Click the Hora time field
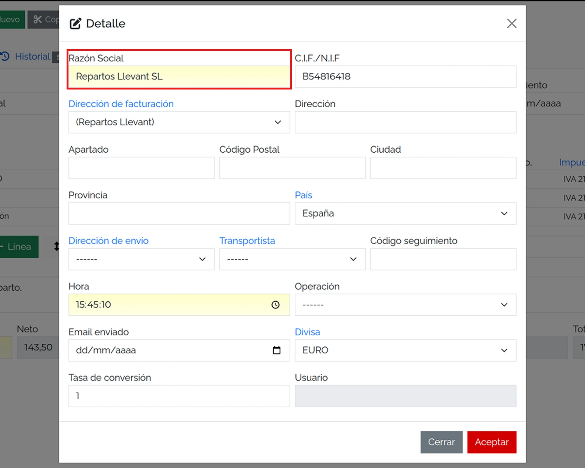The height and width of the screenshot is (468, 585). (179, 305)
